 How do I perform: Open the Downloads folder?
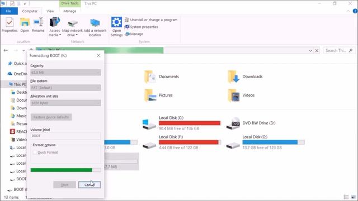tap(245, 76)
